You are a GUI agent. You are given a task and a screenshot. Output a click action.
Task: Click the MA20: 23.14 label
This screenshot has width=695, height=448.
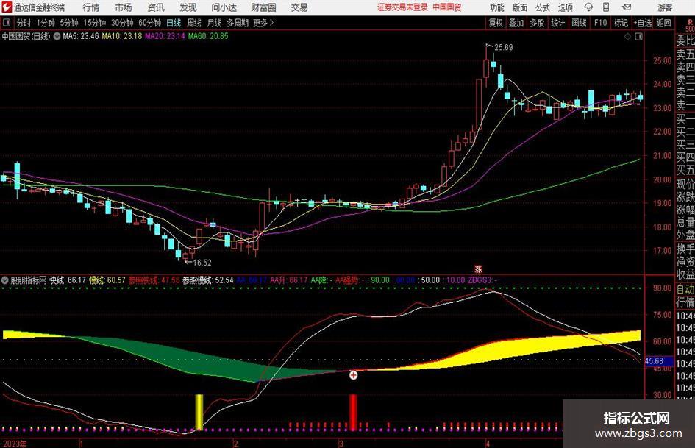tap(165, 36)
